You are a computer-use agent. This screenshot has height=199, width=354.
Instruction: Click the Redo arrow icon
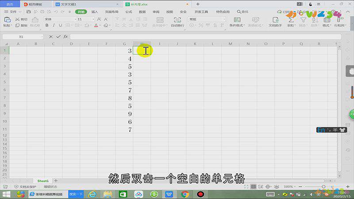62,12
